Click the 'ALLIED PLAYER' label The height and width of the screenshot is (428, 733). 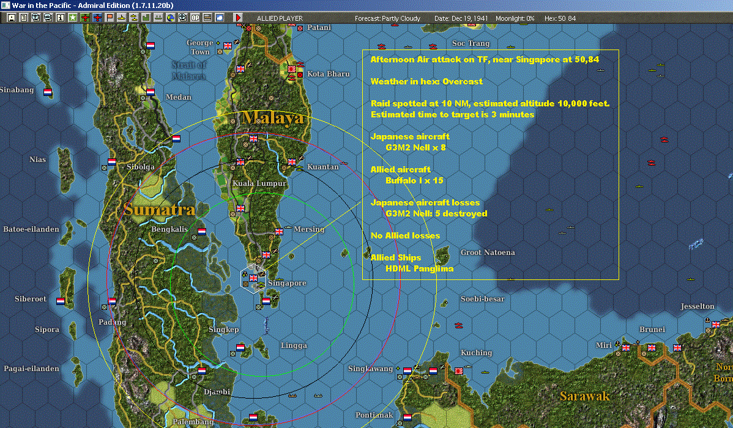280,18
